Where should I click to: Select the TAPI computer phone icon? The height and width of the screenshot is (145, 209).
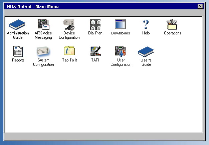coord(95,51)
